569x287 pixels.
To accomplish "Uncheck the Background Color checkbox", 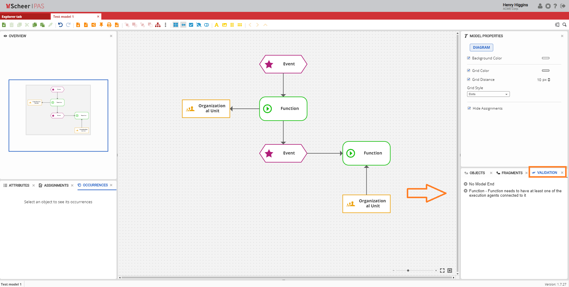I will [x=469, y=58].
